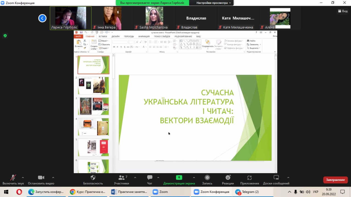Expand Настройки просмотра view options dropdown
The image size is (351, 197).
[x=214, y=3]
